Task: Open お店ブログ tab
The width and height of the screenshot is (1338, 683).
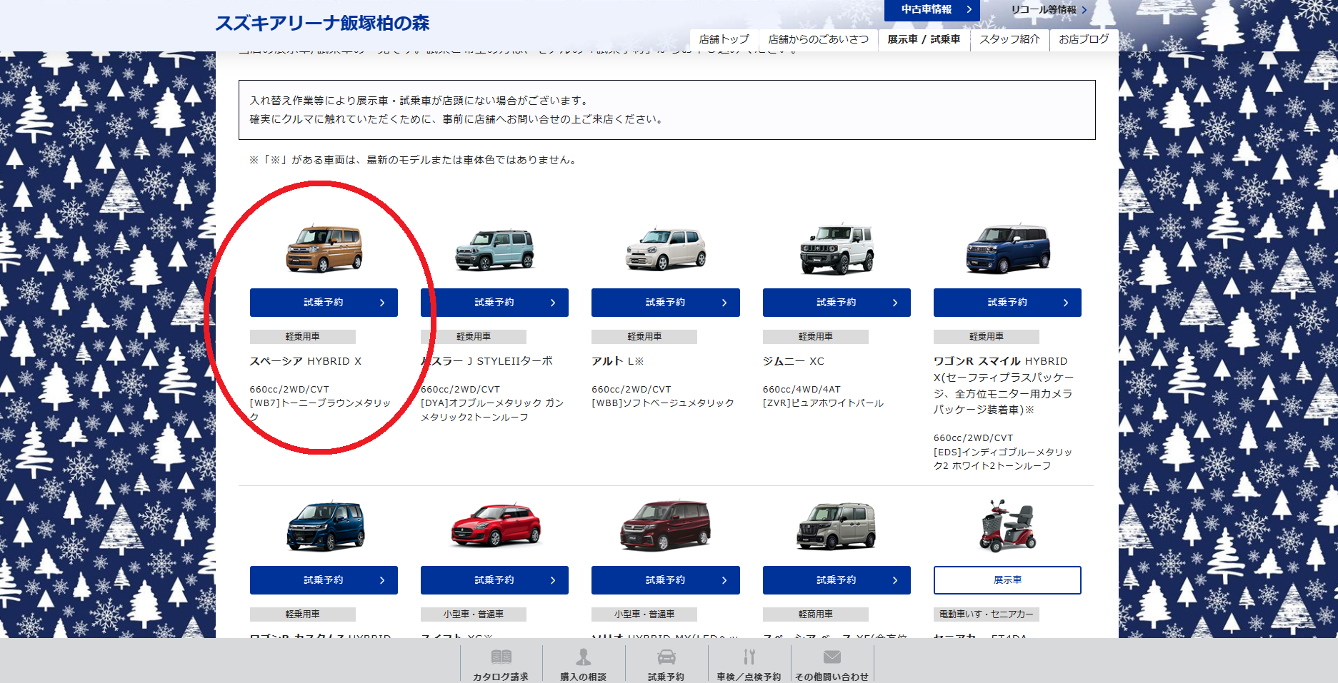Action: [x=1084, y=39]
